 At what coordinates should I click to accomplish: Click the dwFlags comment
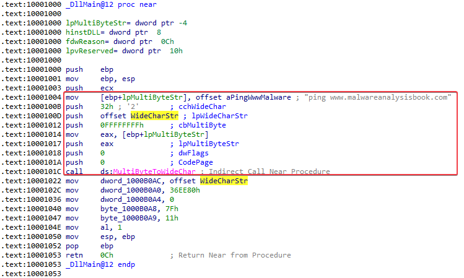click(193, 153)
